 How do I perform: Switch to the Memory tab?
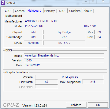[x=49, y=11]
